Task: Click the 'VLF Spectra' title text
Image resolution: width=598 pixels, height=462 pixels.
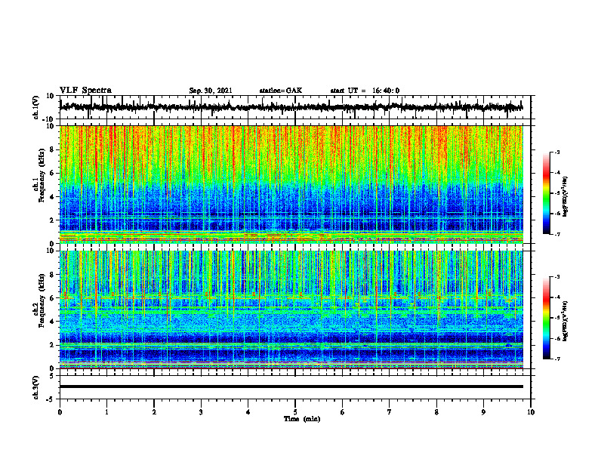Action: pos(85,91)
